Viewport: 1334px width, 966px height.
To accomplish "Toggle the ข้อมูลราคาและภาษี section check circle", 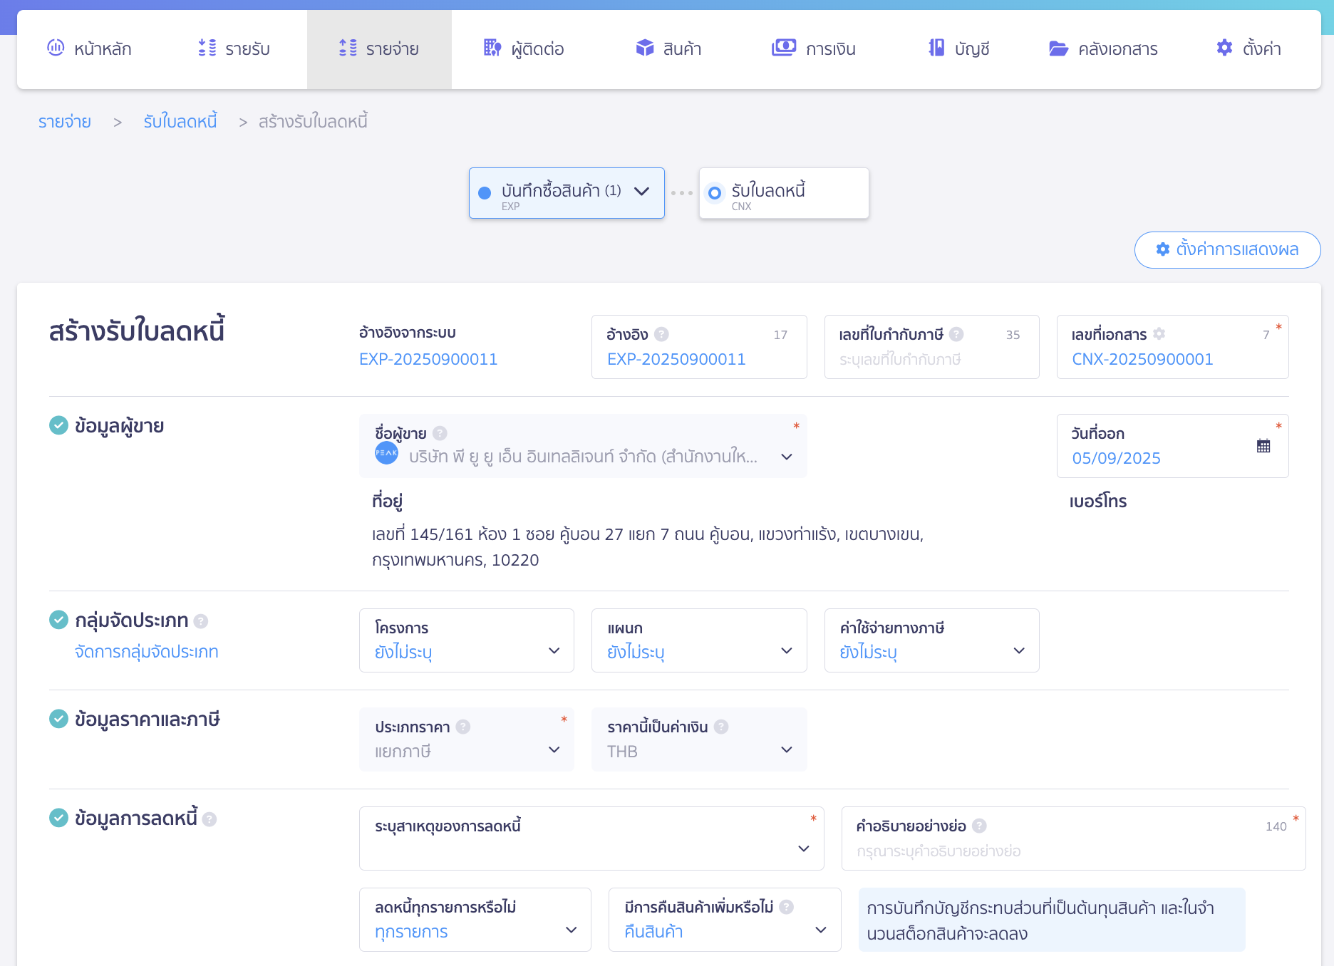I will 58,719.
